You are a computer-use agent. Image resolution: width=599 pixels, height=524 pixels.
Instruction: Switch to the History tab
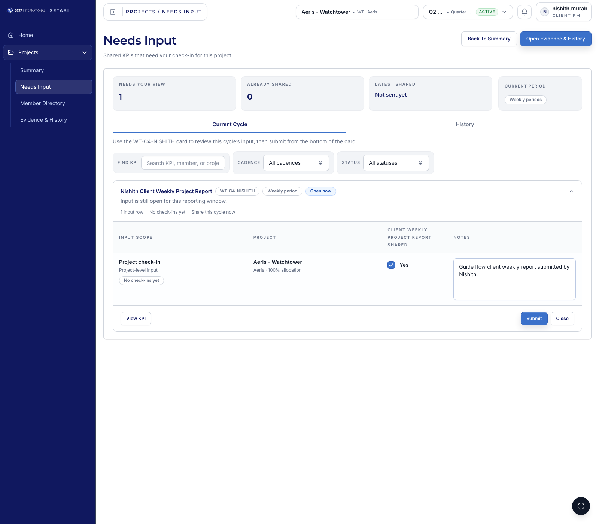(465, 124)
